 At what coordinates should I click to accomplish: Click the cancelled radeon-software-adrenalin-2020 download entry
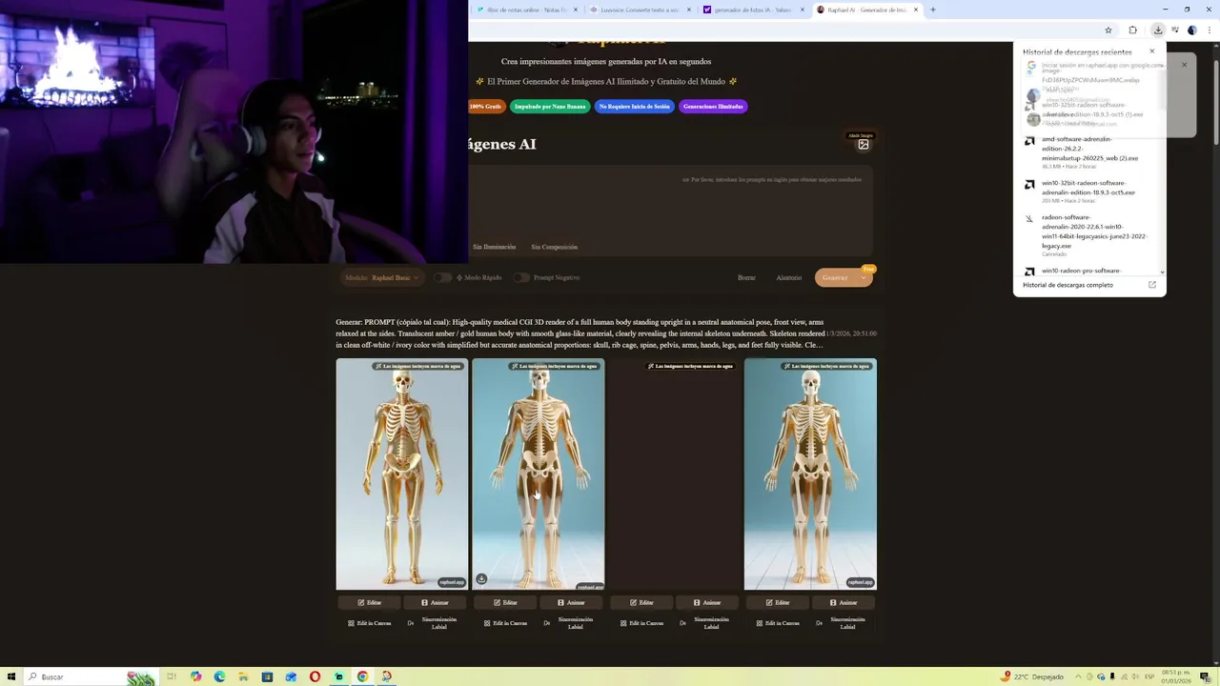1089,235
